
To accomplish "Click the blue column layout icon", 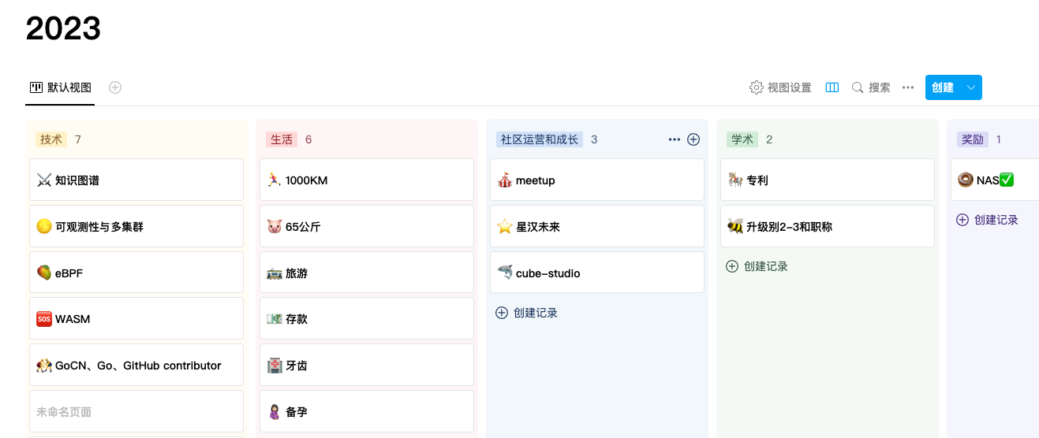I will (x=832, y=87).
